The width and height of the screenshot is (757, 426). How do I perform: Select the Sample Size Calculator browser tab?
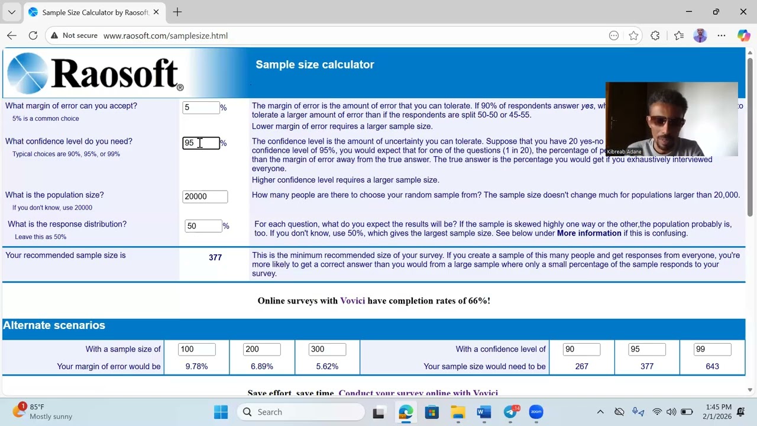(95, 12)
